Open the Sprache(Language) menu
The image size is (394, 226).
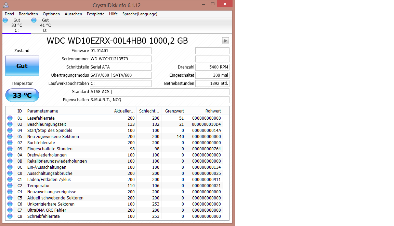(140, 14)
